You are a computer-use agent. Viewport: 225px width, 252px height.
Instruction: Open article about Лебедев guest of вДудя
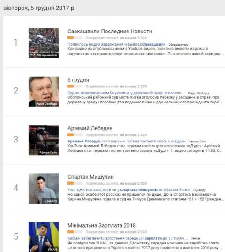point(127,141)
